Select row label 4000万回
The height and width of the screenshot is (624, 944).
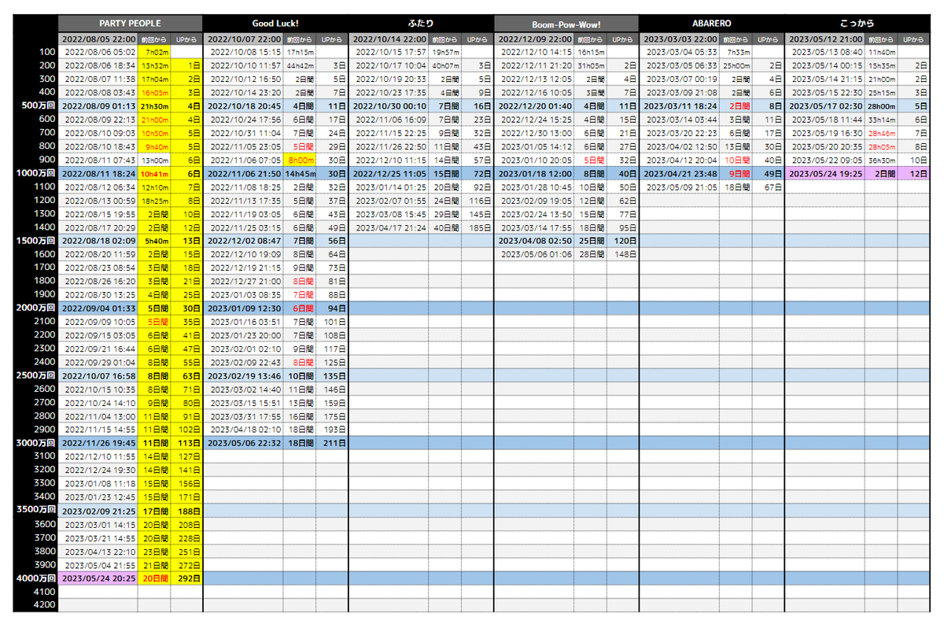[x=37, y=578]
